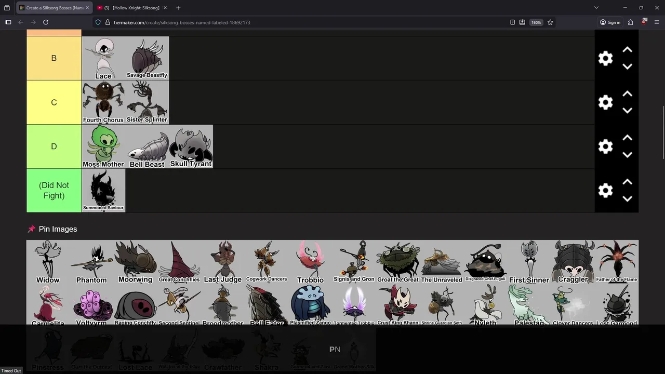Select Crust King Khann image

(397, 305)
